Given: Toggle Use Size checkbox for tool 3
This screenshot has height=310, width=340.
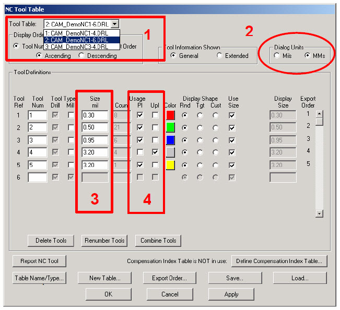Looking at the screenshot, I should point(232,140).
